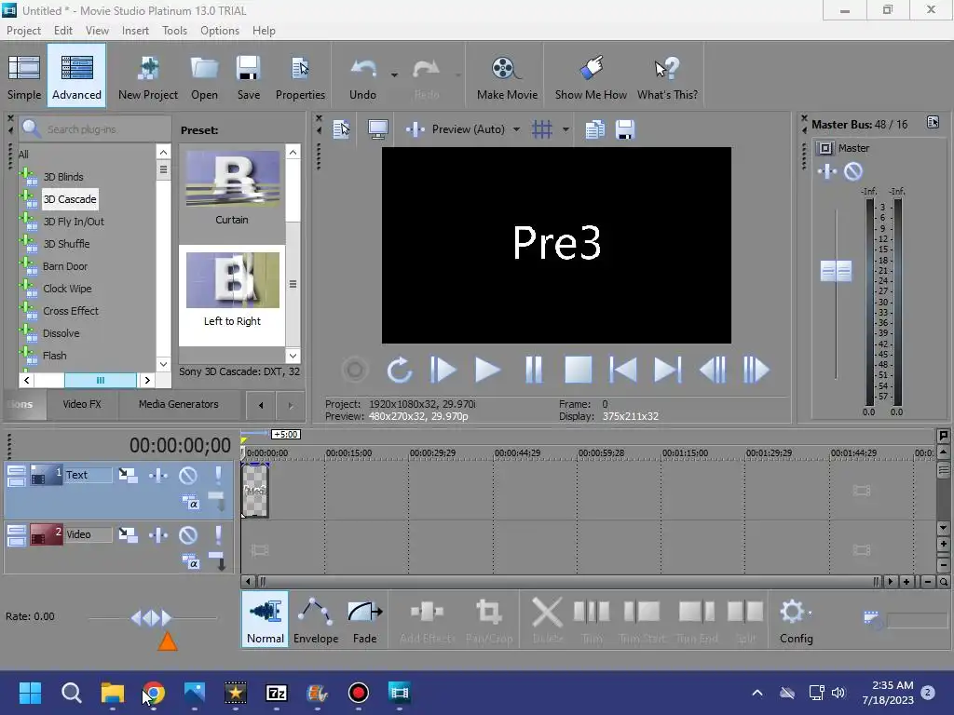Open track motion on the Text track
Viewport: 954px width, 715px height.
128,475
